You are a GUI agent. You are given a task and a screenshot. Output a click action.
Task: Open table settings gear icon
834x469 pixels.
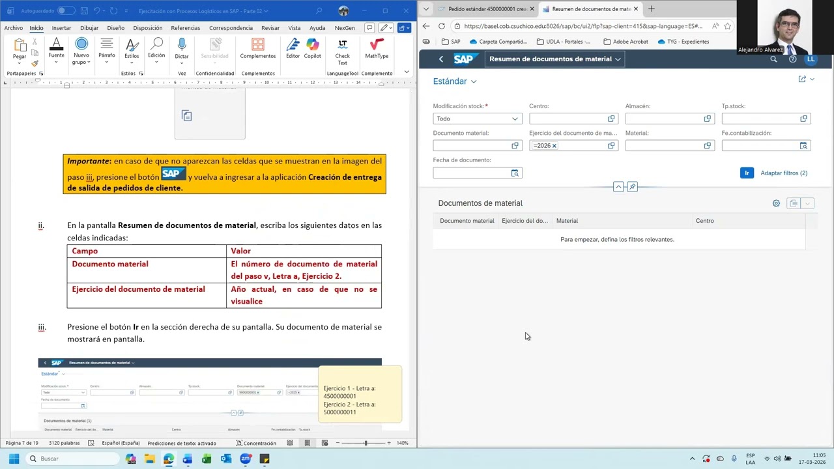click(x=776, y=203)
